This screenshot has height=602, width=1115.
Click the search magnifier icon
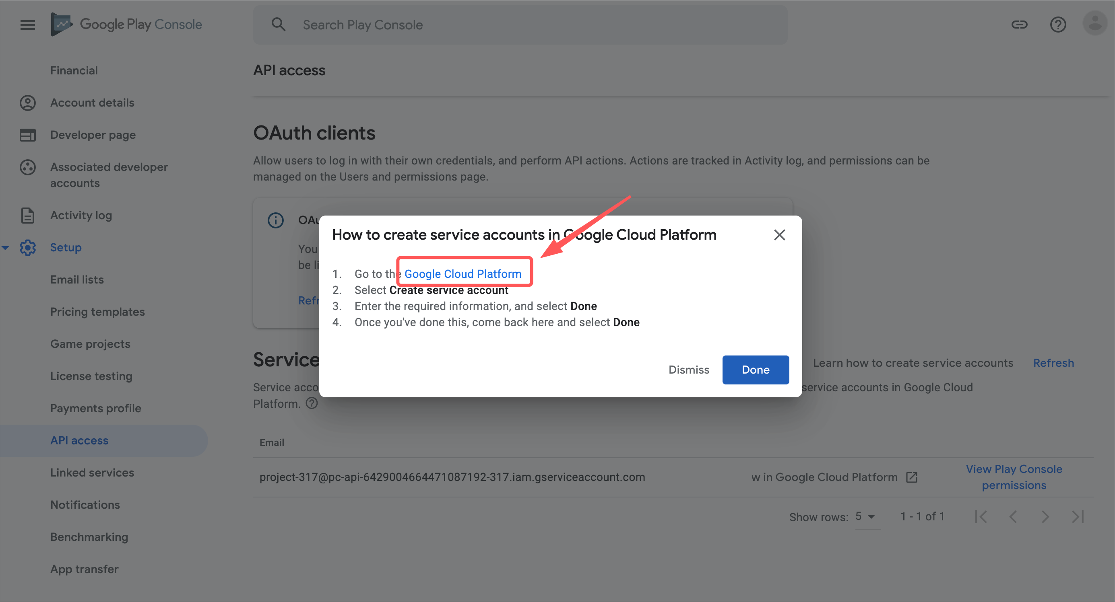278,25
